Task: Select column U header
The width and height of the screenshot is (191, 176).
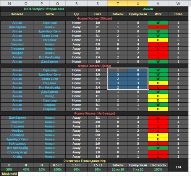Action: click(138, 3)
